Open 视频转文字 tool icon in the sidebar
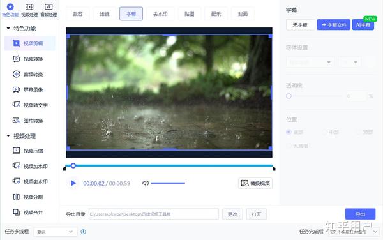 tap(17, 105)
